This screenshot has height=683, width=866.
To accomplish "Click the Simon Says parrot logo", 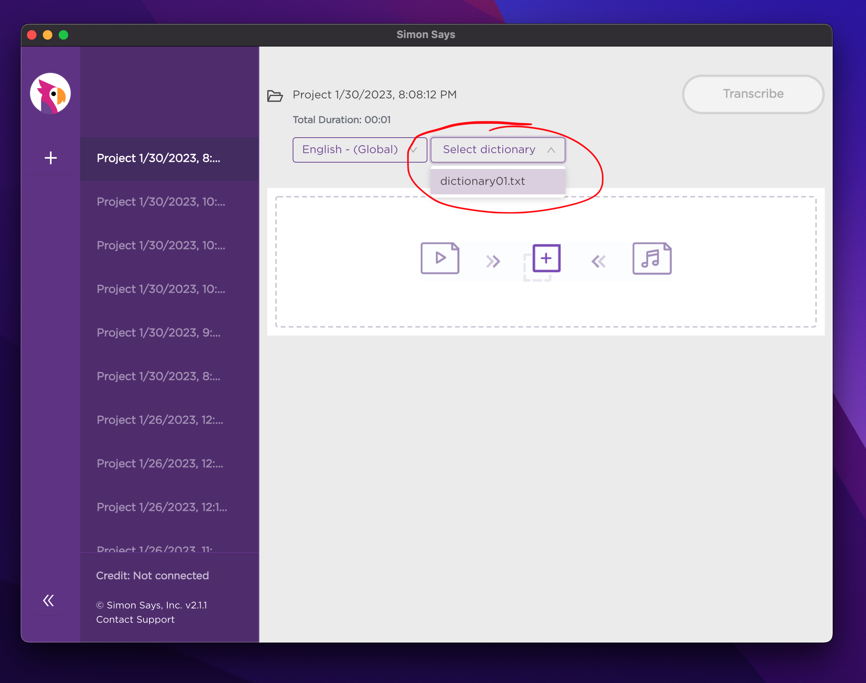I will tap(50, 93).
